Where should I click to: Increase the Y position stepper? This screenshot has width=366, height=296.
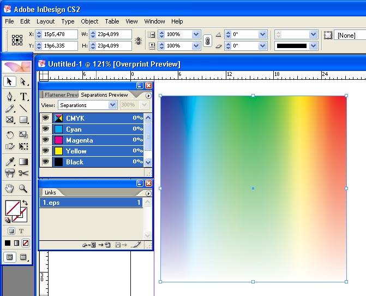point(39,44)
